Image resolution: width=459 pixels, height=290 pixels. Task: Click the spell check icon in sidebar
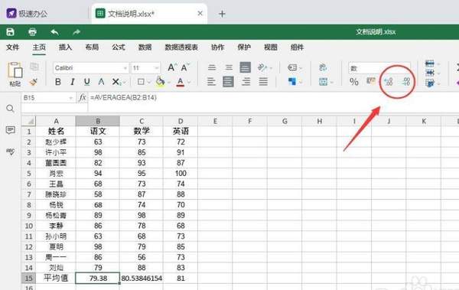10,152
